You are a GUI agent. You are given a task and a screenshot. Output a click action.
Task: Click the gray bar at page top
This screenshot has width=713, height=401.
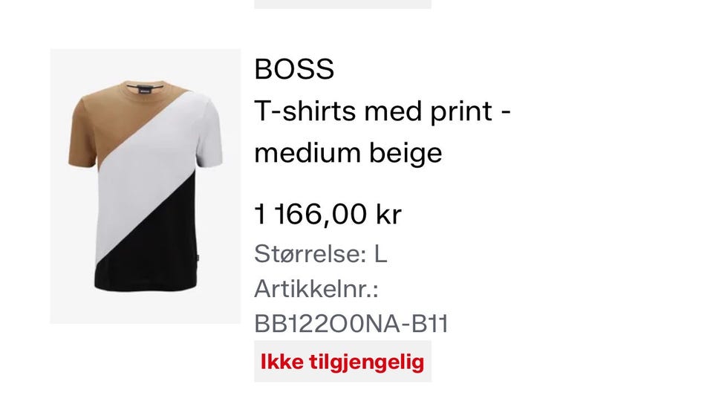pyautogui.click(x=342, y=4)
